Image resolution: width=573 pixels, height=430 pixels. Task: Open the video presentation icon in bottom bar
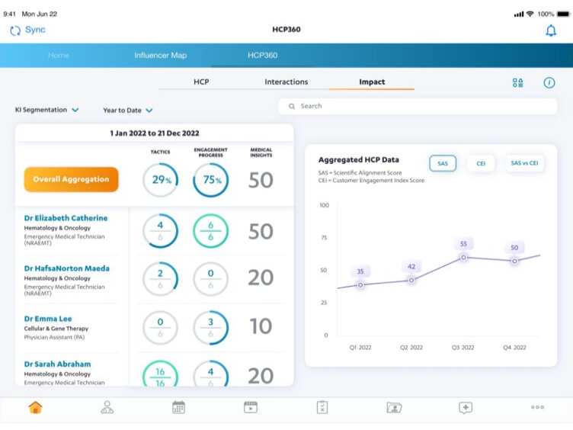[x=251, y=407]
